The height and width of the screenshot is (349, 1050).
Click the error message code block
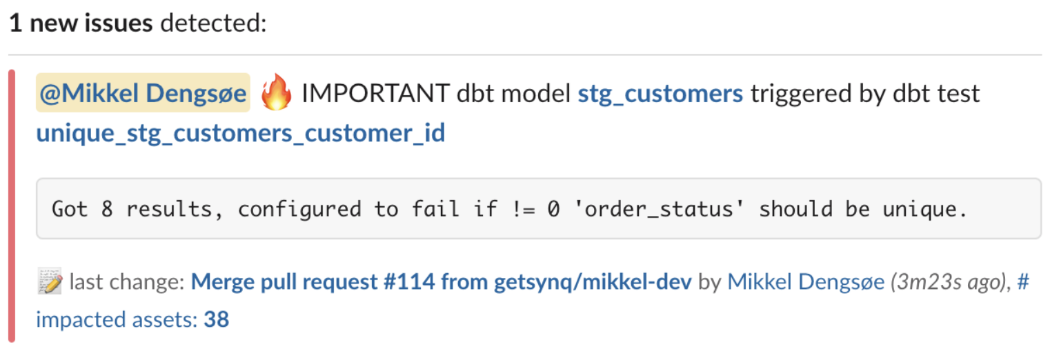coord(538,209)
